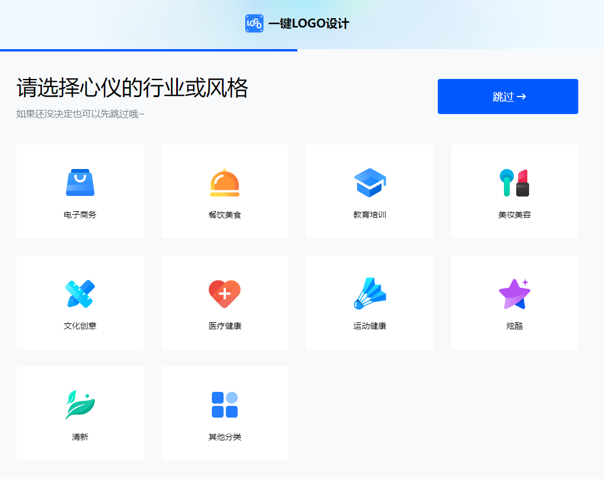Screen dimensions: 604x479
Task: Click the 炫酷 label text
Action: click(514, 326)
